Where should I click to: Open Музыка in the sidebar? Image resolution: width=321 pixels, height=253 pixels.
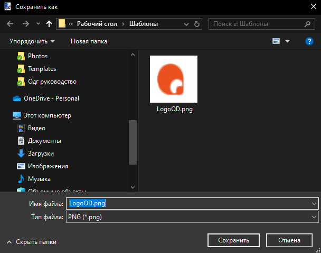pyautogui.click(x=39, y=179)
